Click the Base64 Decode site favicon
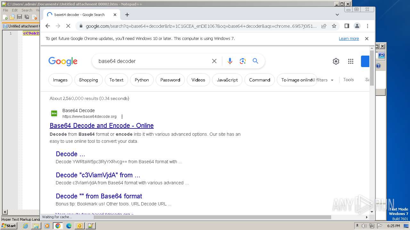 [54, 113]
